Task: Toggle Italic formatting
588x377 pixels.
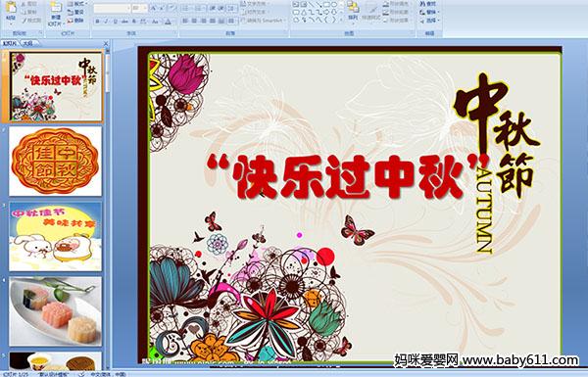Action: (106, 22)
